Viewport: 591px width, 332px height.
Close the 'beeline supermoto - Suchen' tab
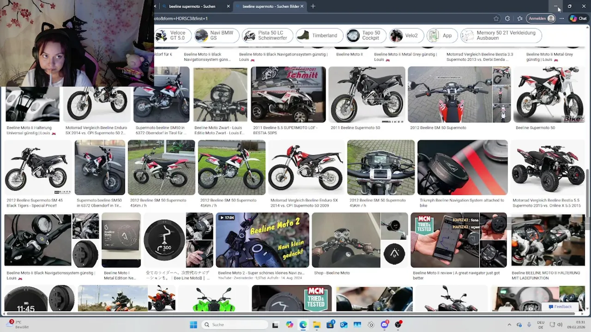point(228,6)
